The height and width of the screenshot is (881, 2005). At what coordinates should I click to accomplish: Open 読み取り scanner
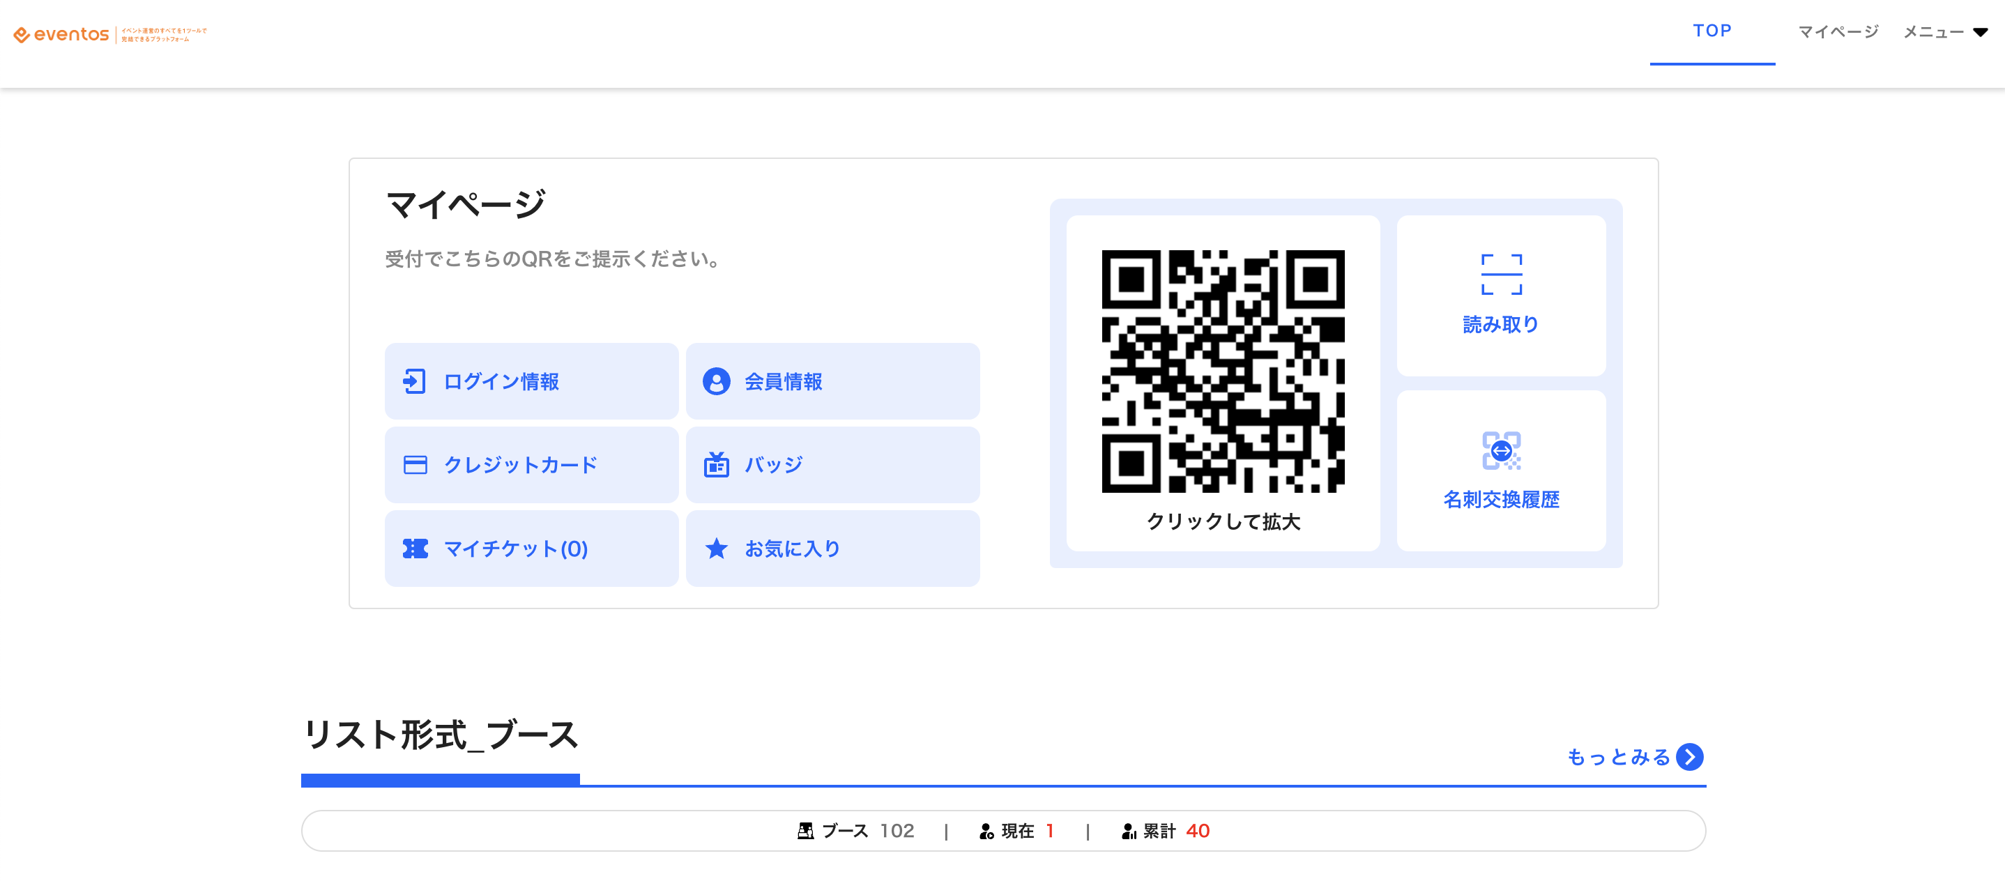[1502, 296]
